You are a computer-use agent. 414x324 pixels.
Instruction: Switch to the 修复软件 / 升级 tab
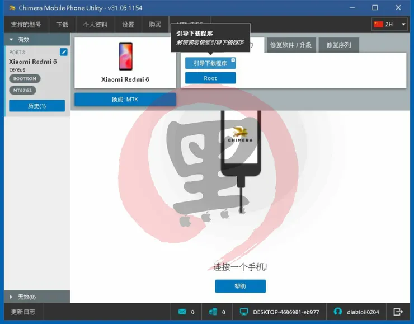(x=291, y=45)
